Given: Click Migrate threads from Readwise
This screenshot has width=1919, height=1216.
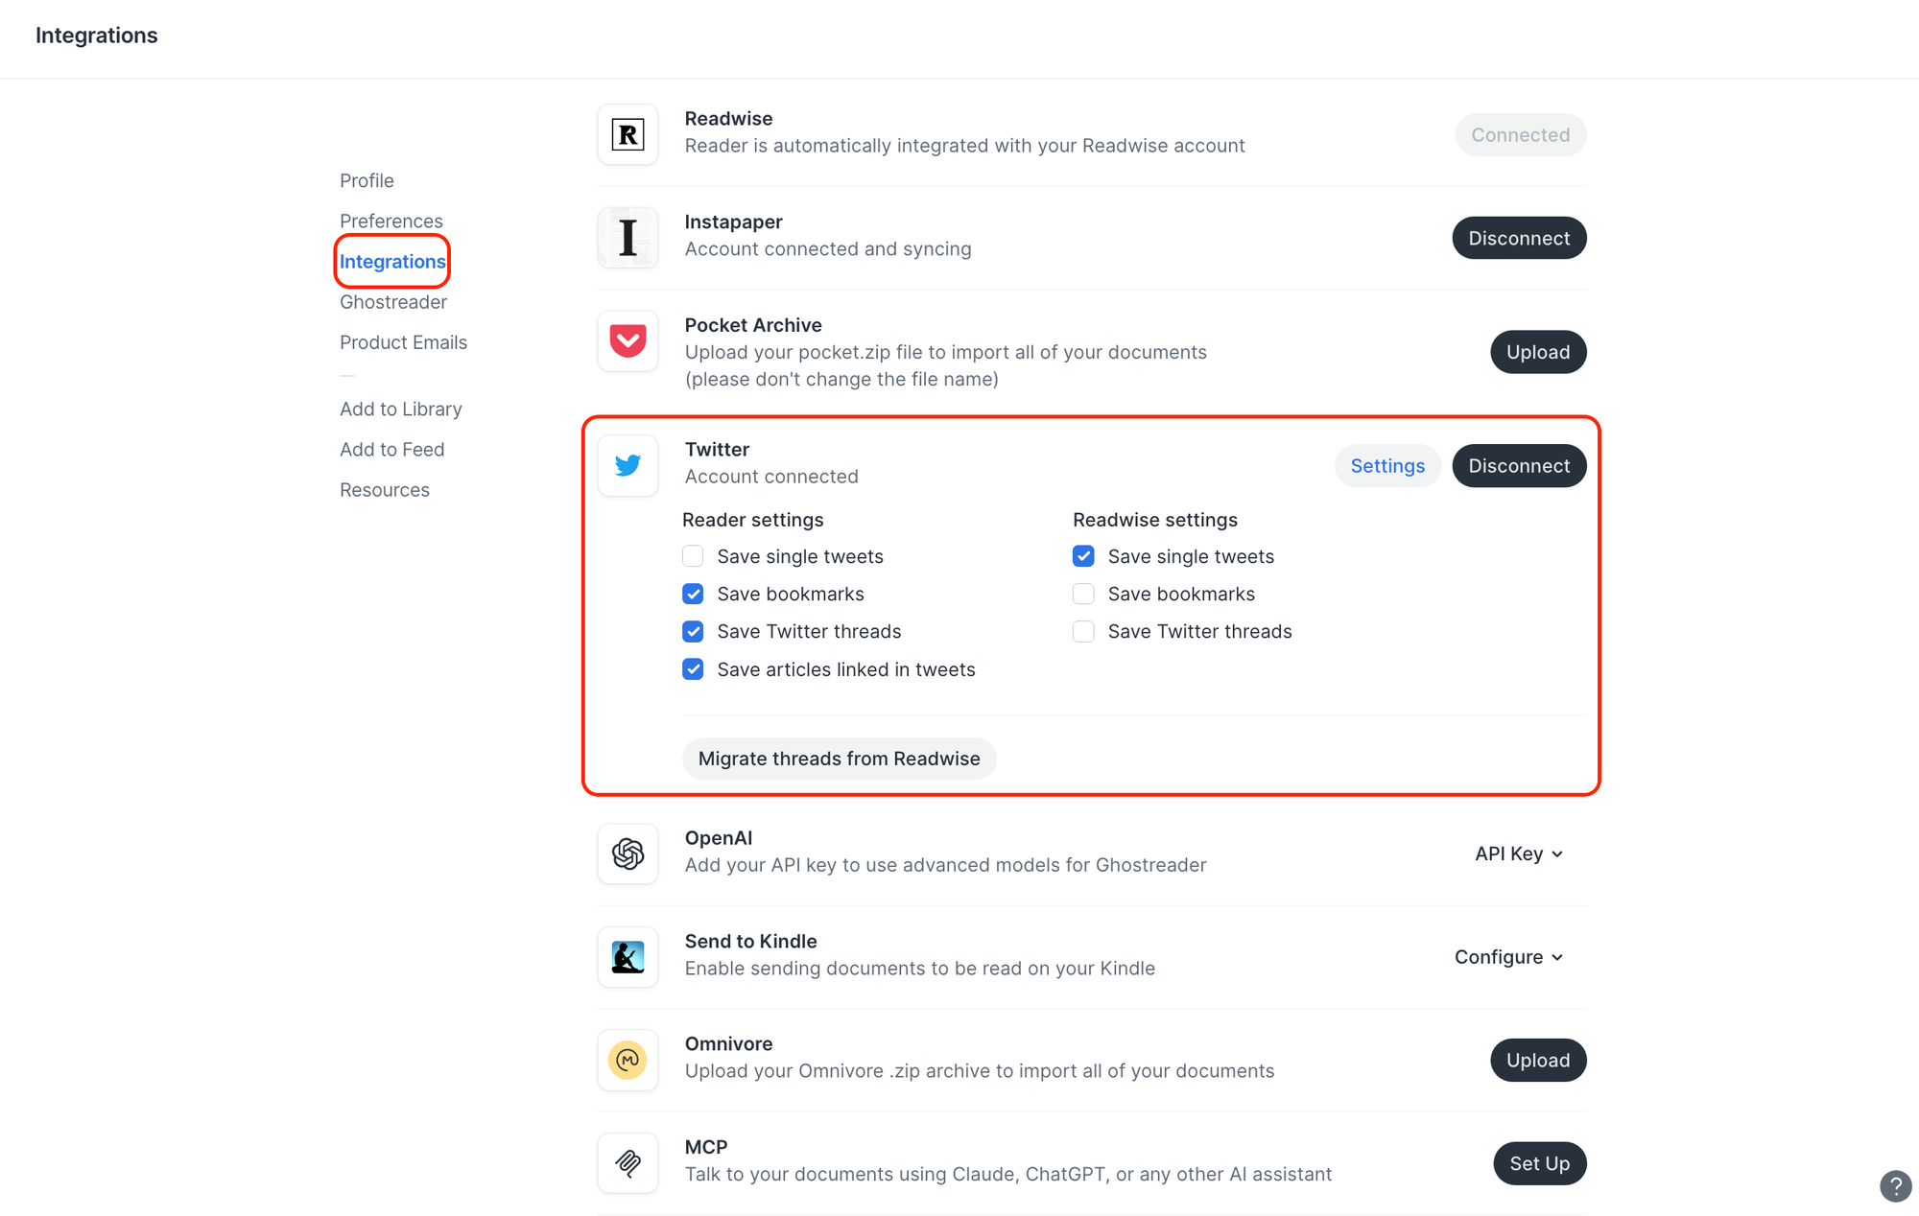Looking at the screenshot, I should (839, 759).
